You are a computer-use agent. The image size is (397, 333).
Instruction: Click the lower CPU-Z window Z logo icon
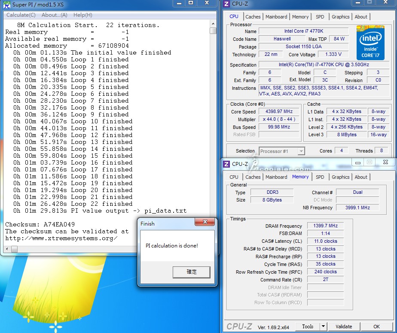pos(226,164)
